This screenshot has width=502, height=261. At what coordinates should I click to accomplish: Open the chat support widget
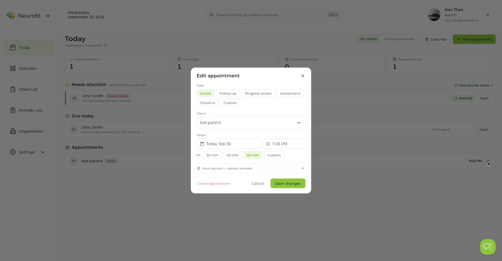(488, 247)
